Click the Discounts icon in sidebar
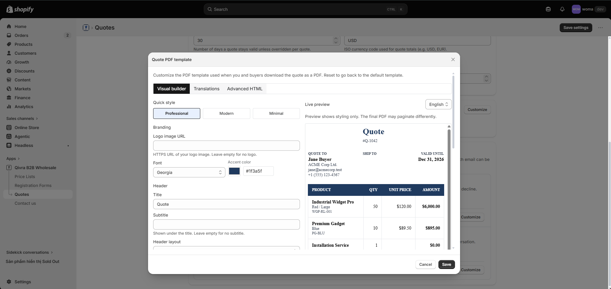Viewport: 611px width, 289px height. [9, 71]
